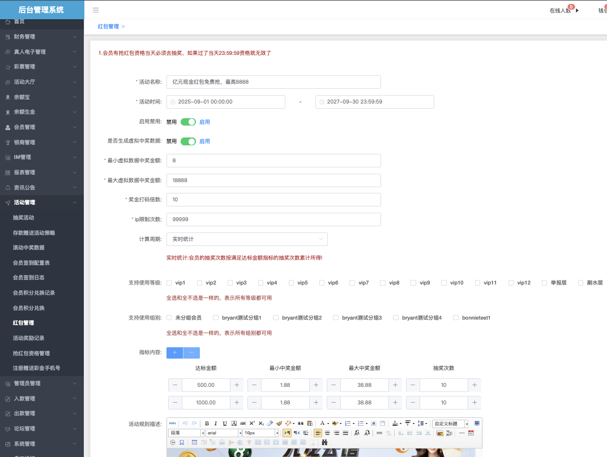This screenshot has height=457, width=607.
Task: Click the editor fullscreen icon
Action: [477, 423]
